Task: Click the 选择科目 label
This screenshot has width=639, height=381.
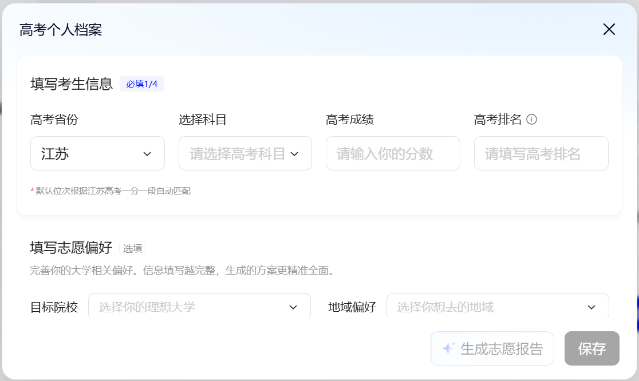Action: pyautogui.click(x=203, y=119)
